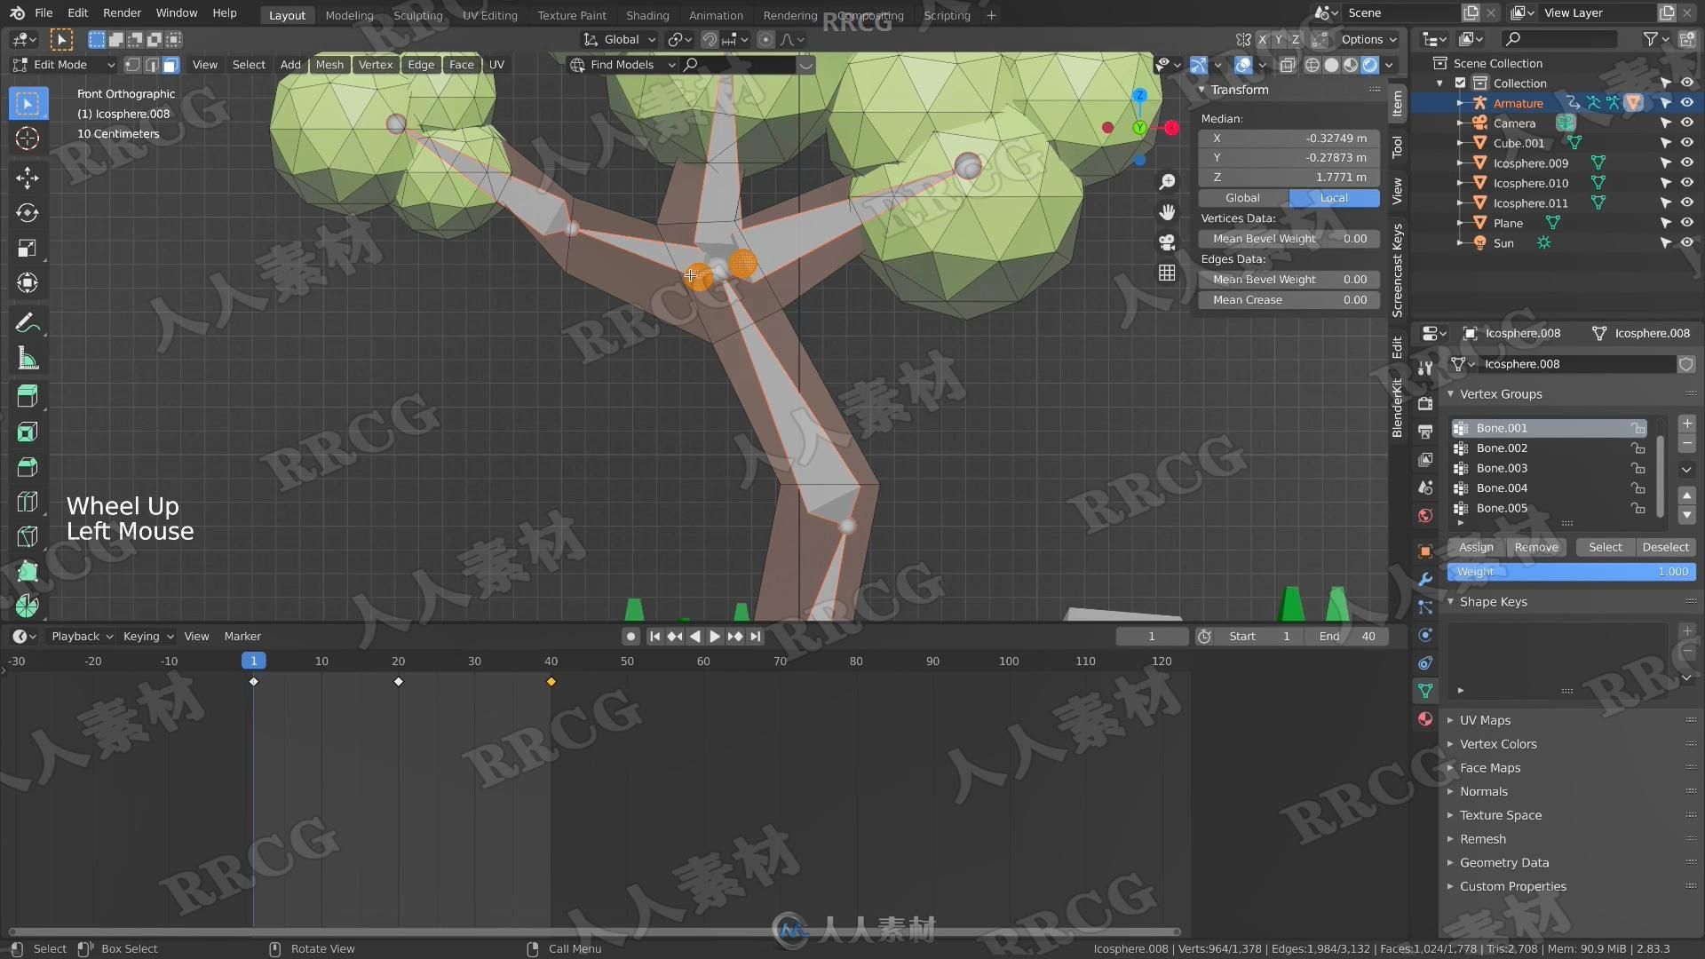Select the Annotate tool
This screenshot has height=959, width=1705.
pos(28,323)
